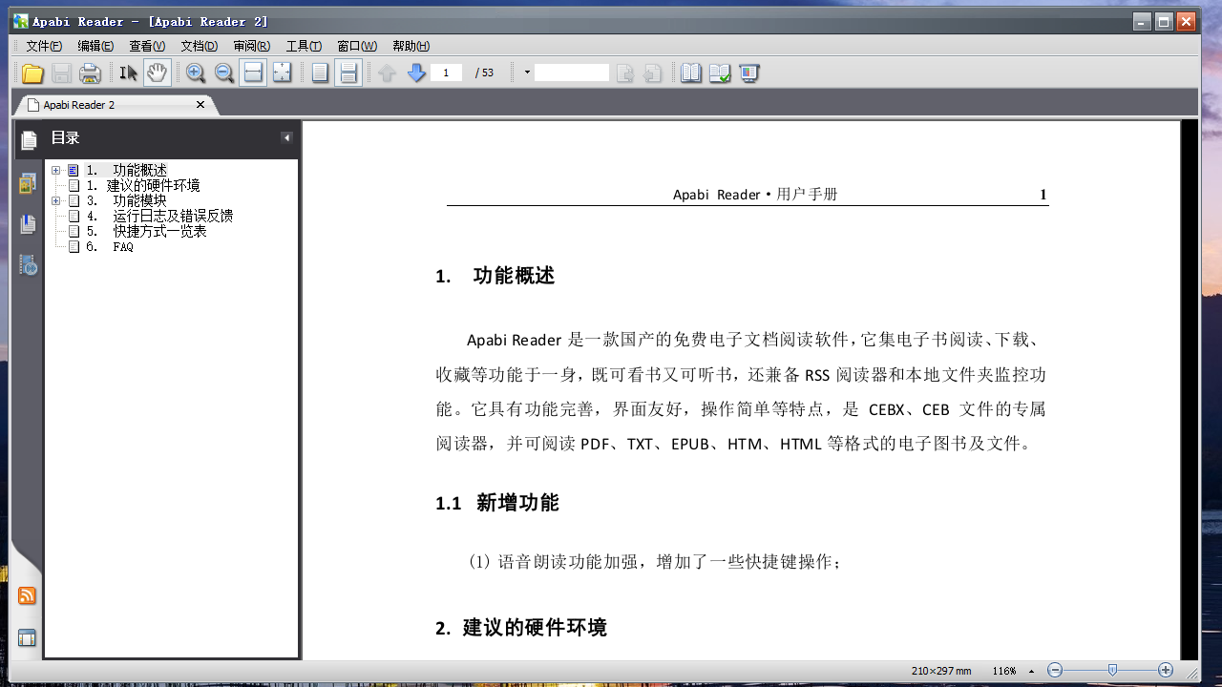Select the Hand tool
1222x687 pixels.
click(156, 73)
